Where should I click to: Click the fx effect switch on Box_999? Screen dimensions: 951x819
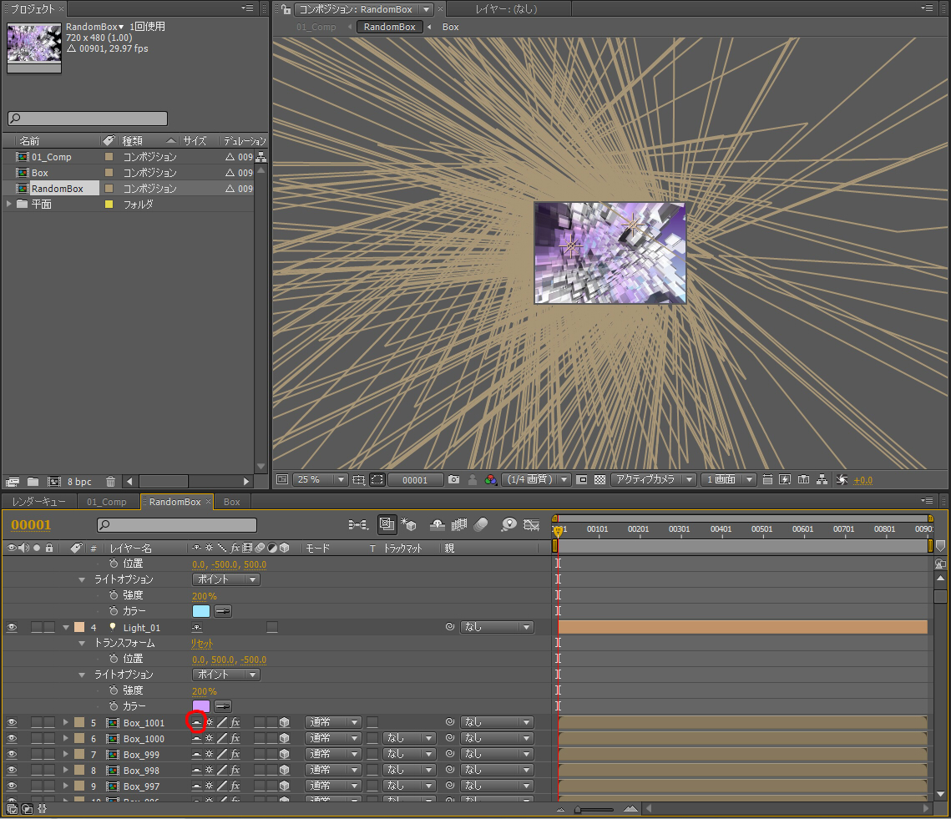tap(235, 754)
